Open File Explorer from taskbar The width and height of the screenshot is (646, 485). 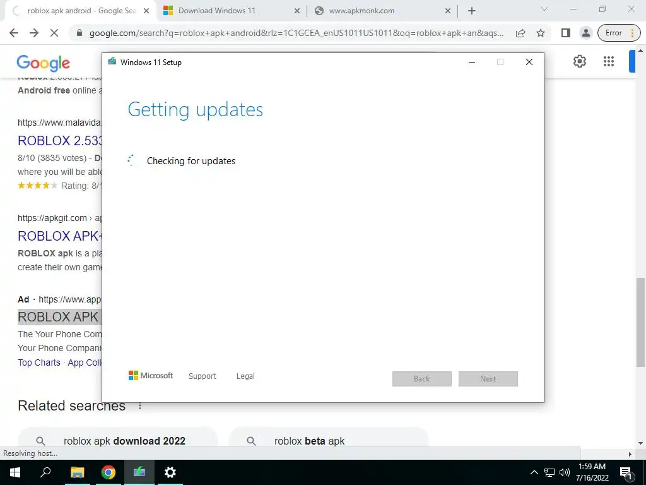pos(77,472)
